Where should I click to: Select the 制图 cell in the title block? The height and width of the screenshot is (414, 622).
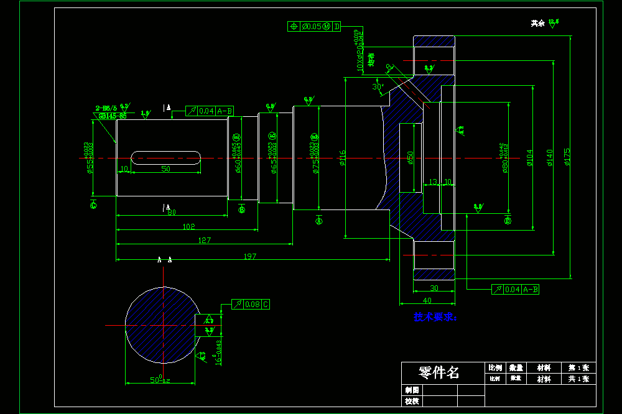[x=412, y=390]
